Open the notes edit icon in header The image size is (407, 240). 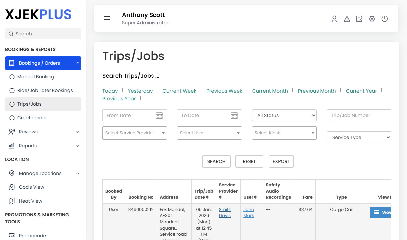click(x=359, y=19)
